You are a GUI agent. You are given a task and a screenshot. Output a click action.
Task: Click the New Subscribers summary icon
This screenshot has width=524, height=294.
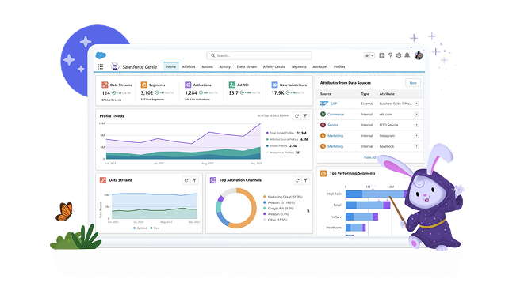click(274, 85)
